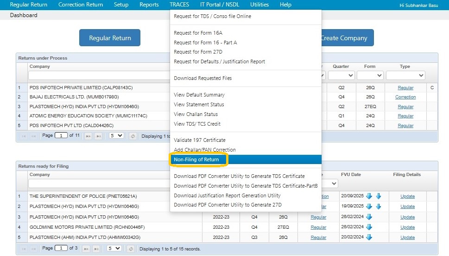Screen dimensions: 449x256
Task: Click second download arrow for 19/09/2025 row
Action: pos(379,207)
